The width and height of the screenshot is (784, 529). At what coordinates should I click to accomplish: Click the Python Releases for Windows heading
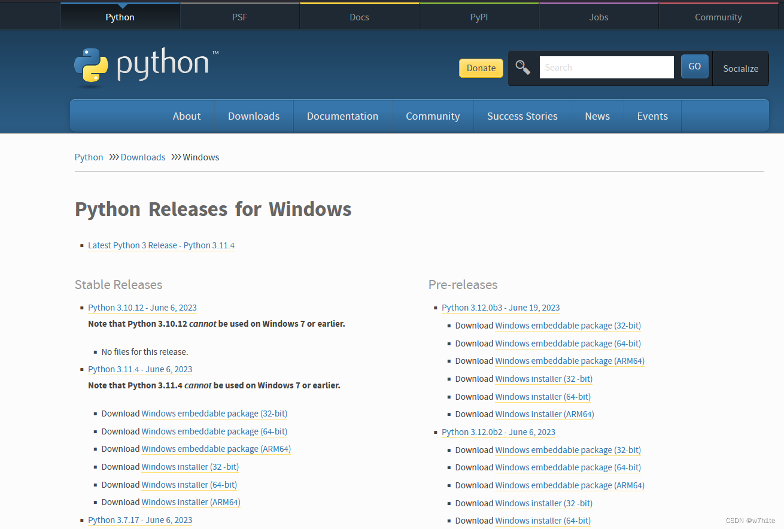213,209
